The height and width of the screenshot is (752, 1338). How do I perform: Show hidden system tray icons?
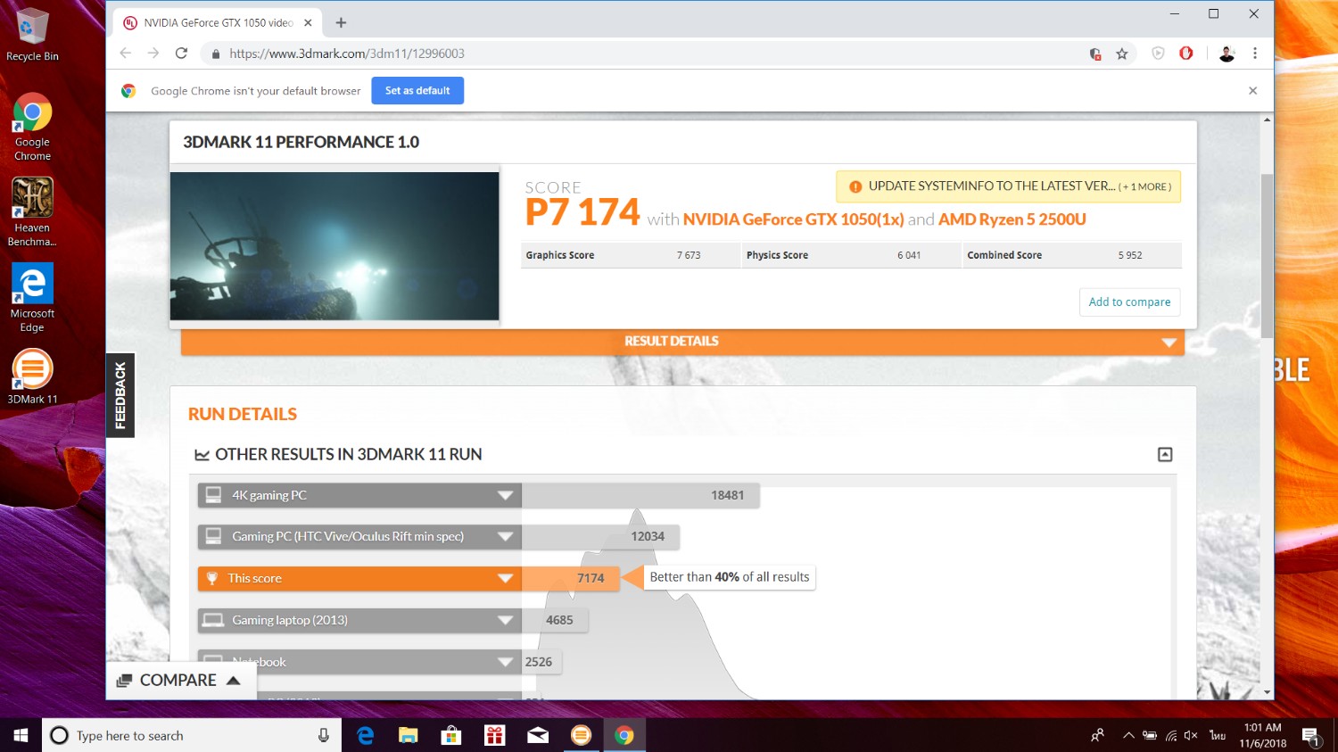coord(1128,735)
